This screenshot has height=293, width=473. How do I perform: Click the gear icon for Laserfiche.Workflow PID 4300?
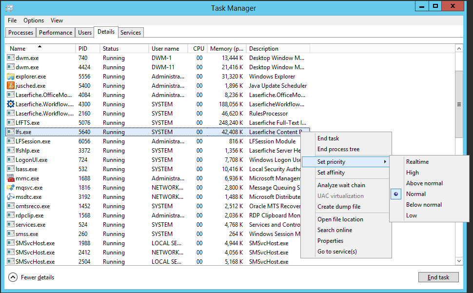click(x=11, y=104)
